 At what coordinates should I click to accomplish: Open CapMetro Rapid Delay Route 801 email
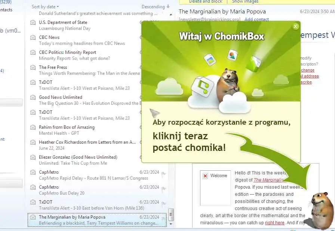97,175
